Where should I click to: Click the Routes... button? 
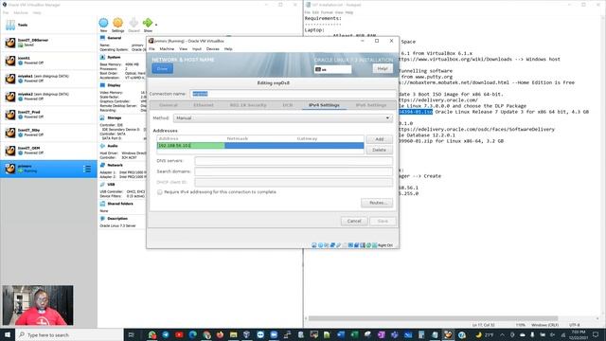[x=377, y=203]
